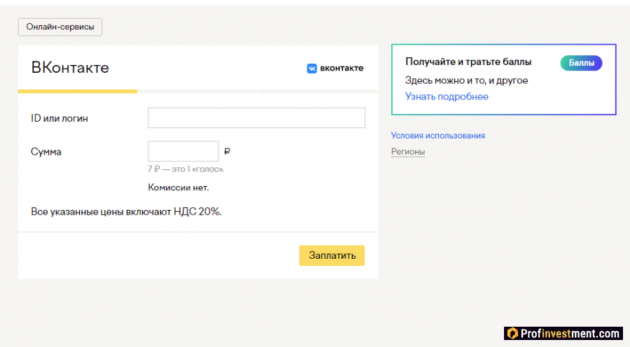Click the ruble sign next to Сумма
The width and height of the screenshot is (630, 347).
click(x=227, y=151)
